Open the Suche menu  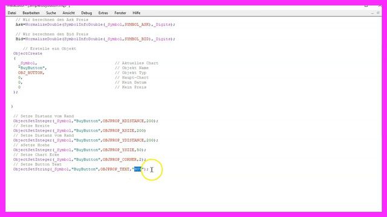tap(51, 13)
